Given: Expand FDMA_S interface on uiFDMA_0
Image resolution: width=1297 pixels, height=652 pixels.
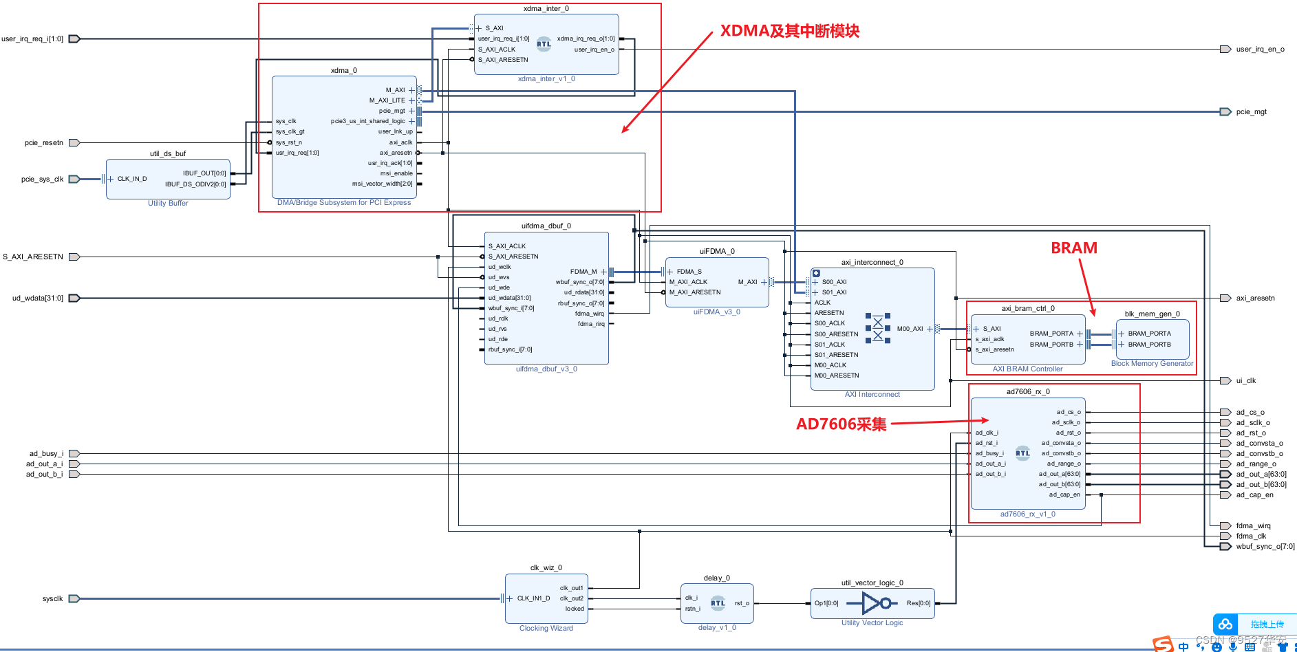Looking at the screenshot, I should pyautogui.click(x=670, y=272).
